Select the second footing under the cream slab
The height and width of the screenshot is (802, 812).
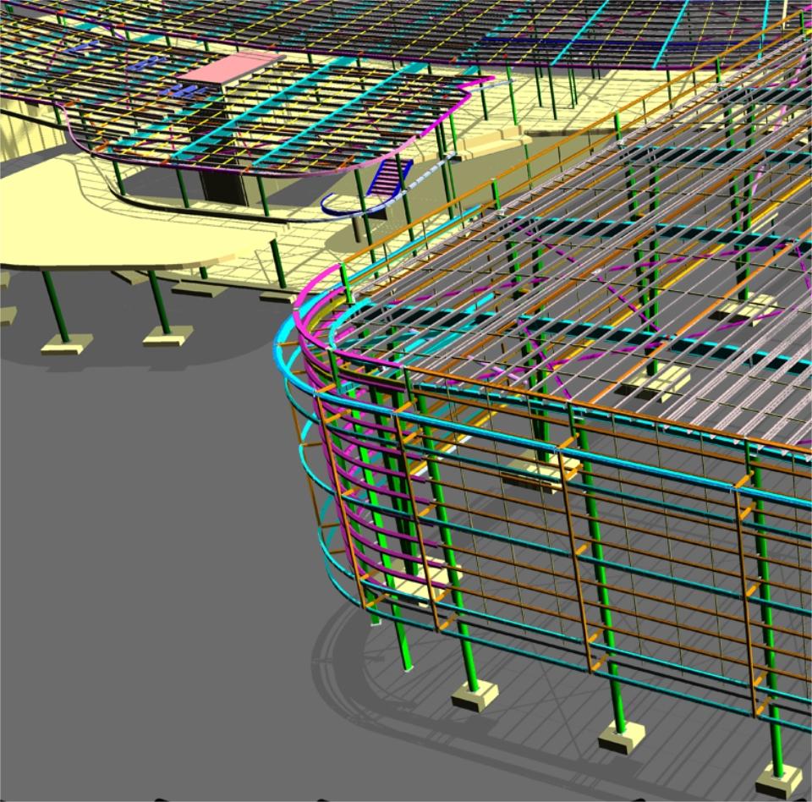point(167,336)
